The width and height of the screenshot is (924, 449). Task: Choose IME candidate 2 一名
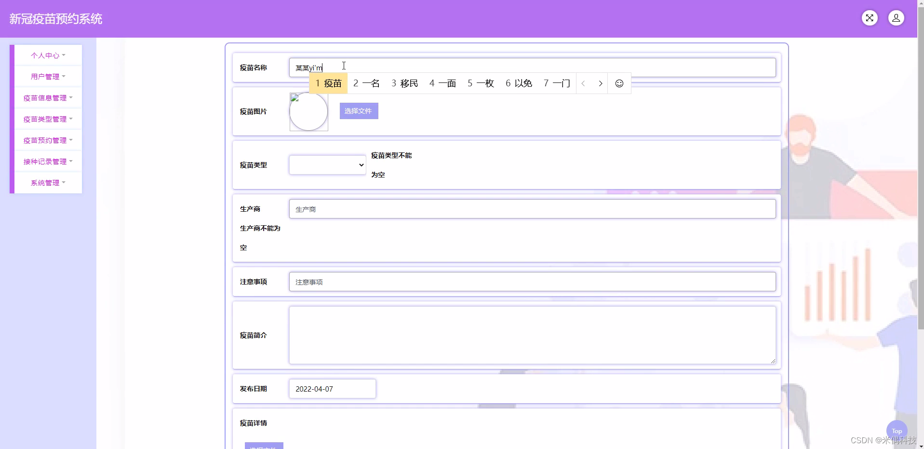[366, 83]
